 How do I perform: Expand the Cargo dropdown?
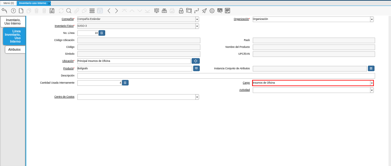click(372, 83)
